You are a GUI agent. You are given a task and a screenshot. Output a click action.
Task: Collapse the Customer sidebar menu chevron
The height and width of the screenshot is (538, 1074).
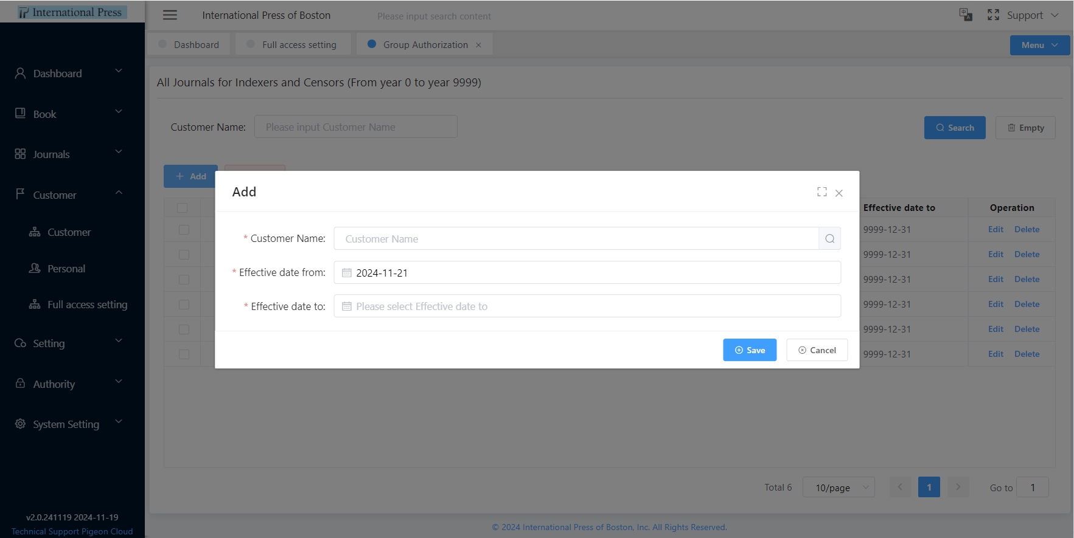119,193
